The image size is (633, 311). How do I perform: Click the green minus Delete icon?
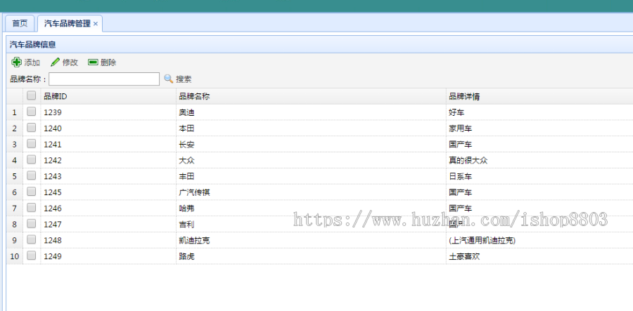(93, 62)
